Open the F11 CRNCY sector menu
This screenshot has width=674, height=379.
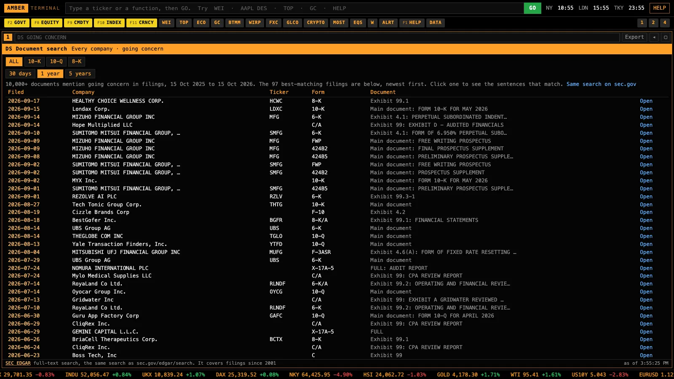pyautogui.click(x=142, y=23)
